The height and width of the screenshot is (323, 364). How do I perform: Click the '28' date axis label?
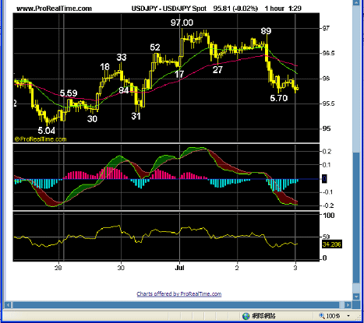point(58,268)
